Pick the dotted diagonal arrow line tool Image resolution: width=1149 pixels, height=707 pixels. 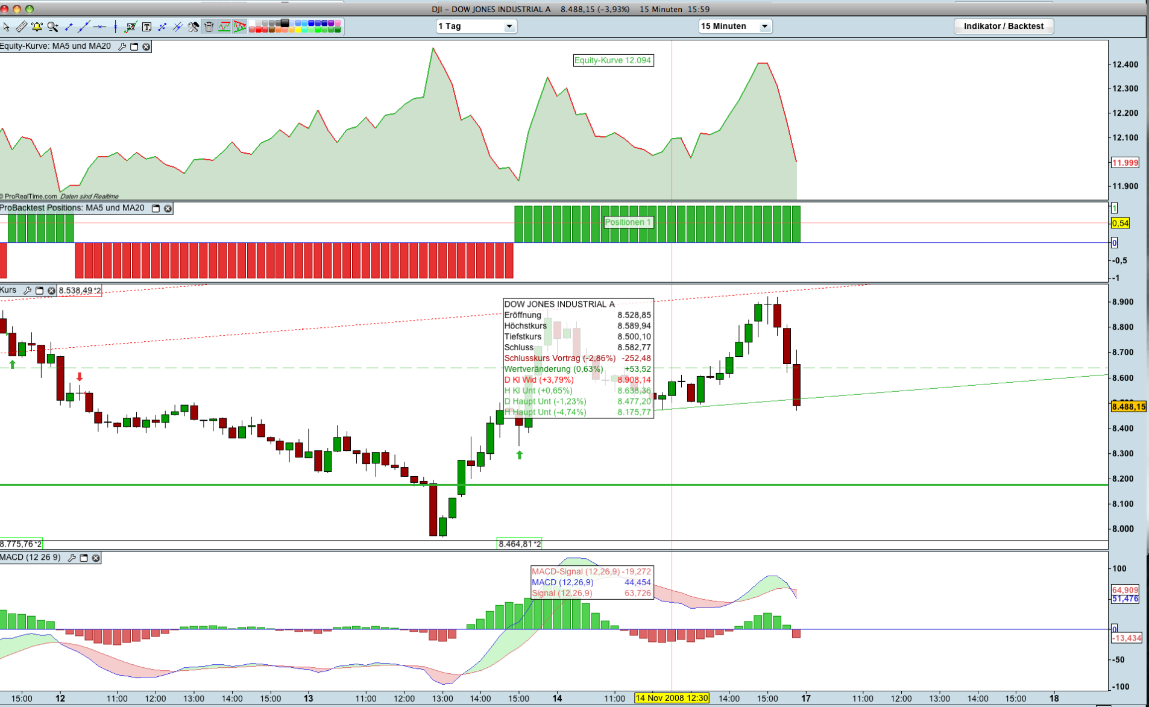(162, 27)
